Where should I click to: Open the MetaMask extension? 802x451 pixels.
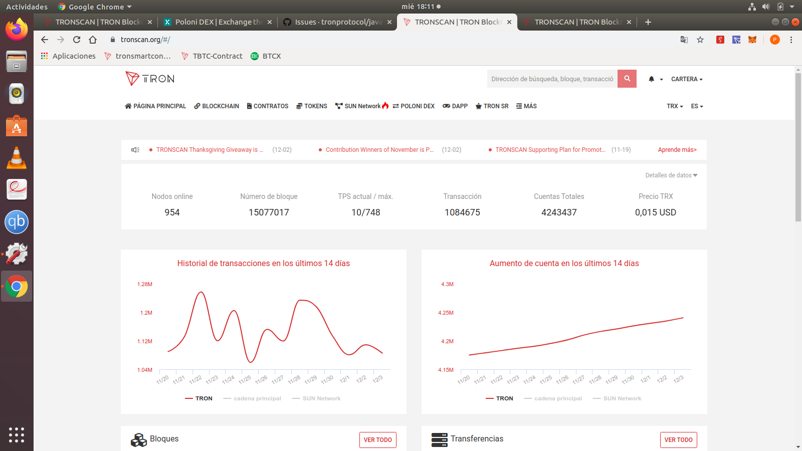(752, 39)
